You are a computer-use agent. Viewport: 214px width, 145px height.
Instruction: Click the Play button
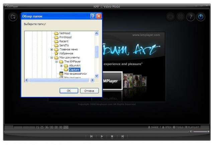102,136
